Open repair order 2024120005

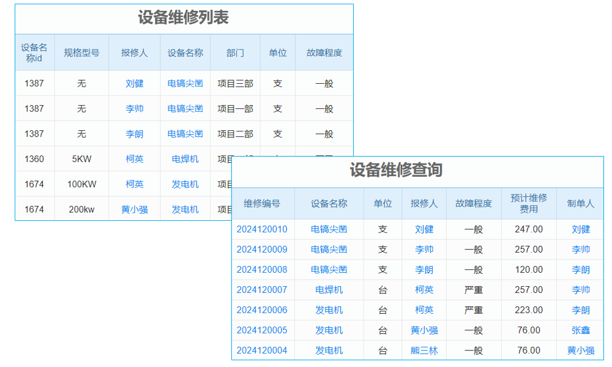[x=263, y=330]
